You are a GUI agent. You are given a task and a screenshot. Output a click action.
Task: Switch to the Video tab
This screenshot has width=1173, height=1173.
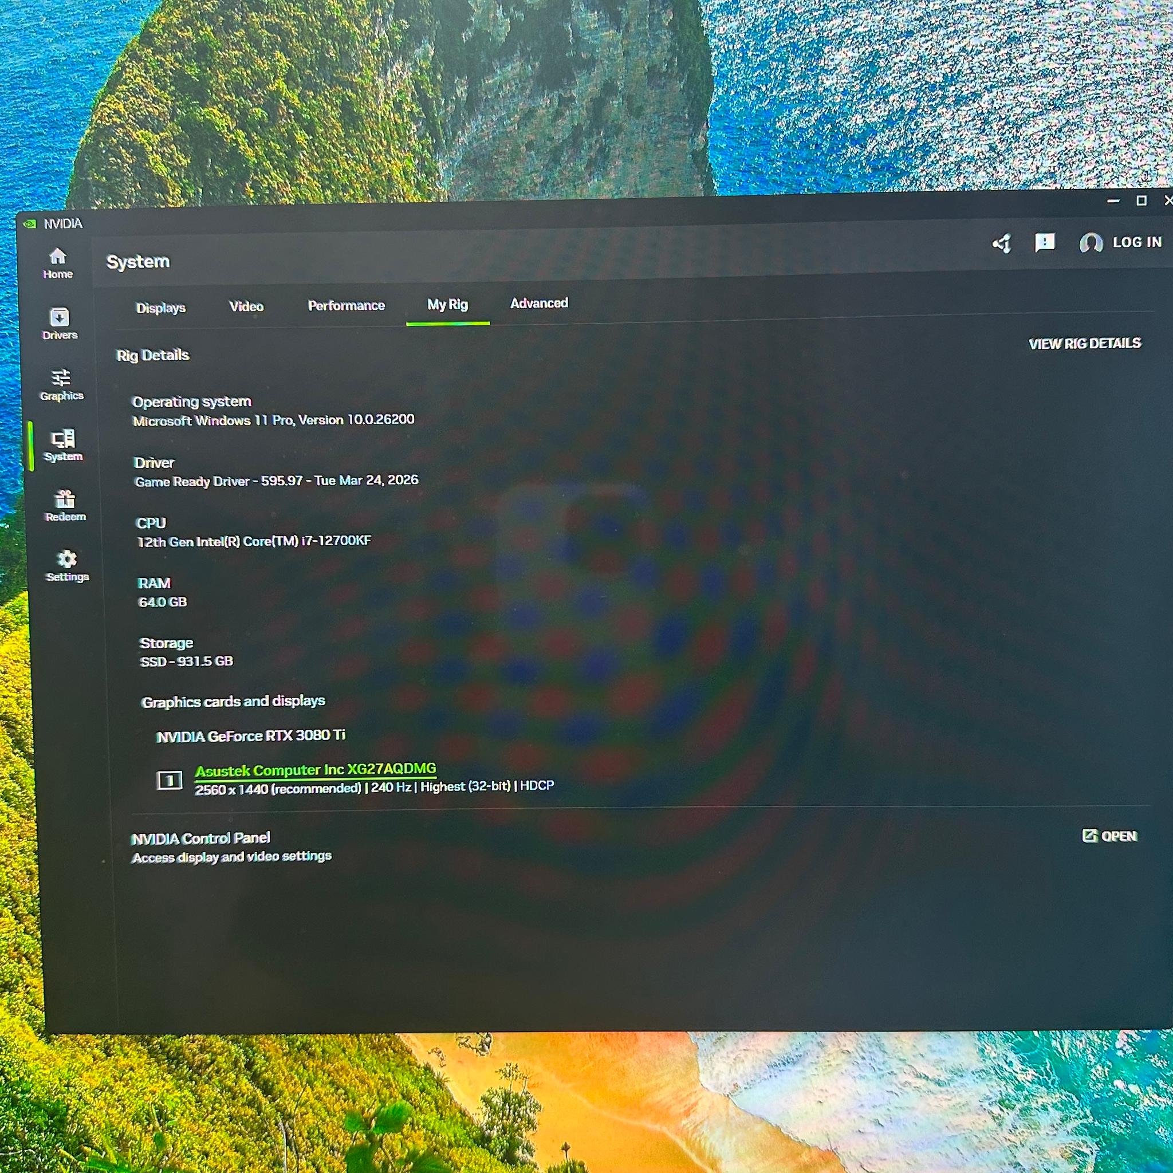pyautogui.click(x=246, y=306)
